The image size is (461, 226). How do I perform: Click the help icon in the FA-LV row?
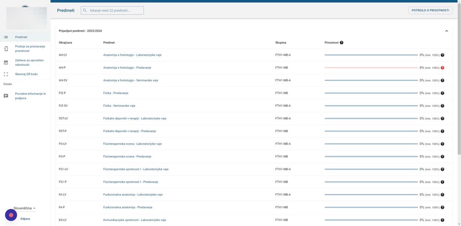(x=443, y=195)
